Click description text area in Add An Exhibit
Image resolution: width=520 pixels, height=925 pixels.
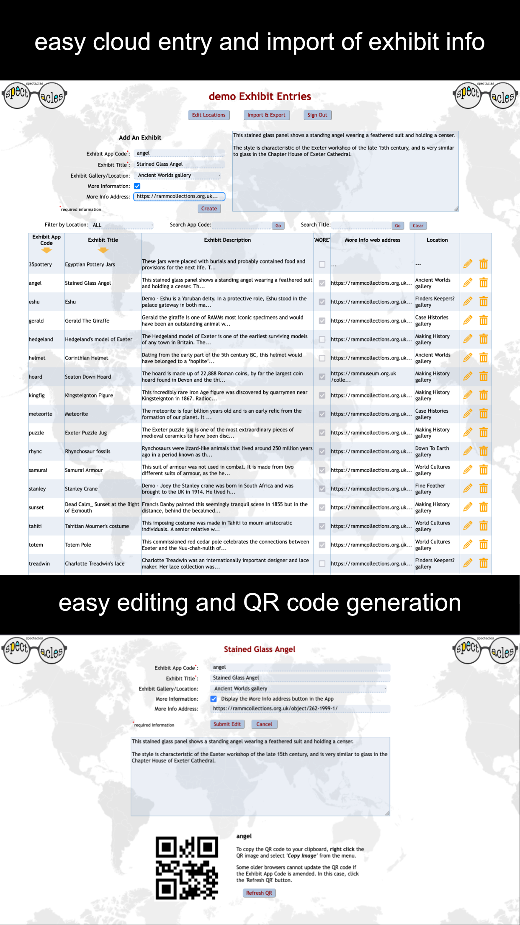[345, 171]
